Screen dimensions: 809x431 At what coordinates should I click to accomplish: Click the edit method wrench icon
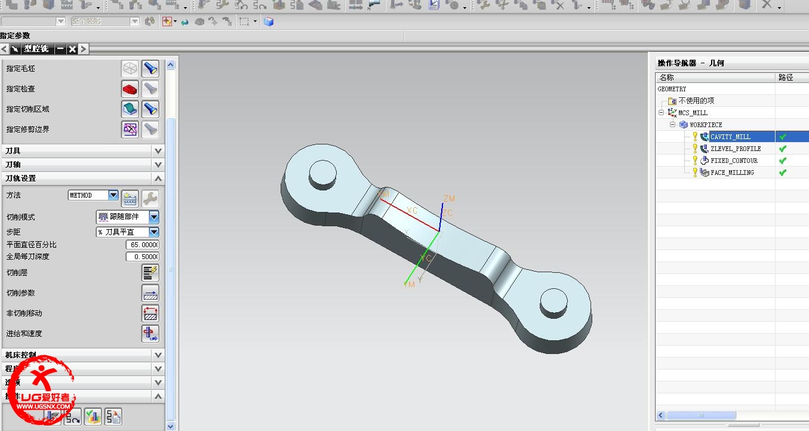150,198
